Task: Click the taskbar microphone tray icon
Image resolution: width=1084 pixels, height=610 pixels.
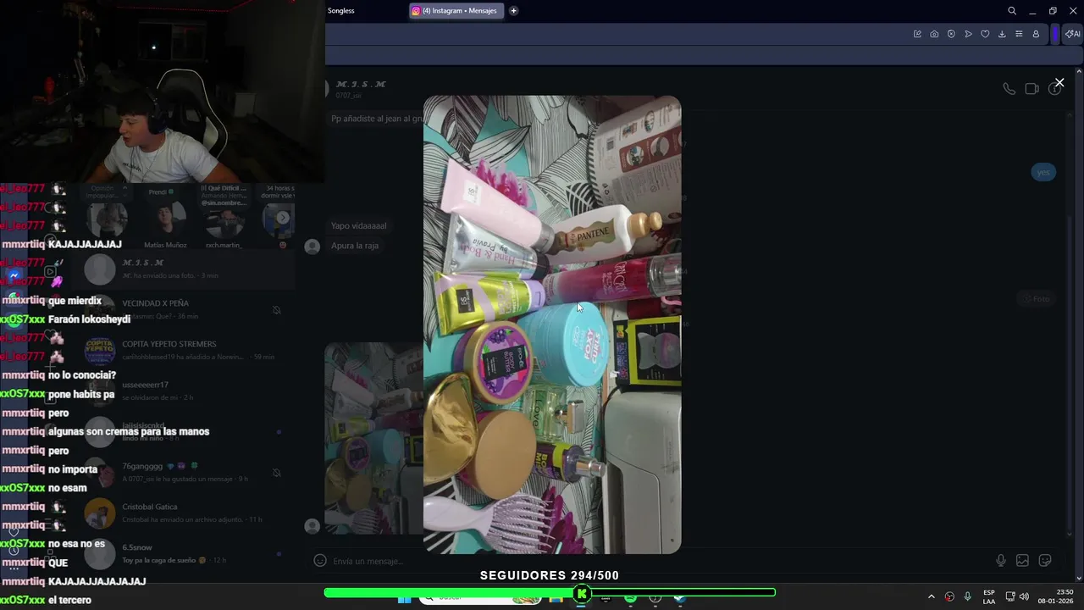Action: [967, 596]
